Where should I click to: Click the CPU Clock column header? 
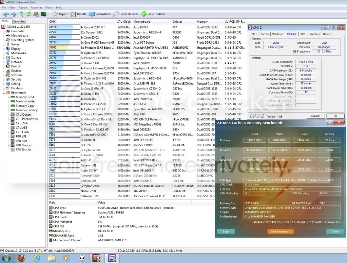pos(124,22)
